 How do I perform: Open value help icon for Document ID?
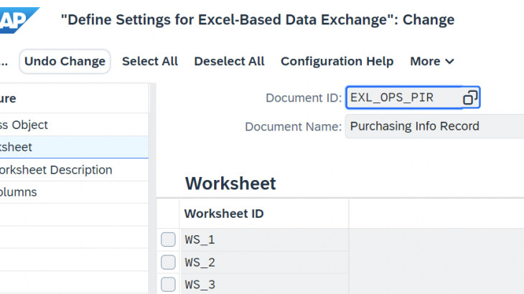point(470,98)
